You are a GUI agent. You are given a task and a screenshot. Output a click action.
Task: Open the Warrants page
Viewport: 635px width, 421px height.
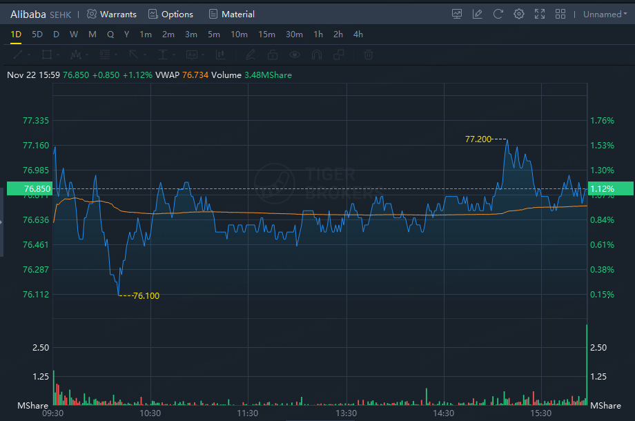pos(118,14)
